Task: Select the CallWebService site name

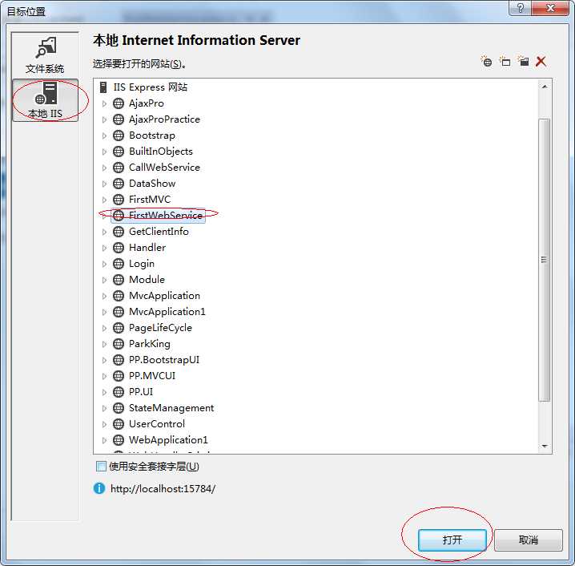Action: pyautogui.click(x=164, y=168)
